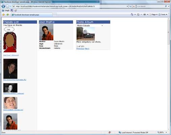Click the Stop loading X icon

pyautogui.click(x=134, y=6)
